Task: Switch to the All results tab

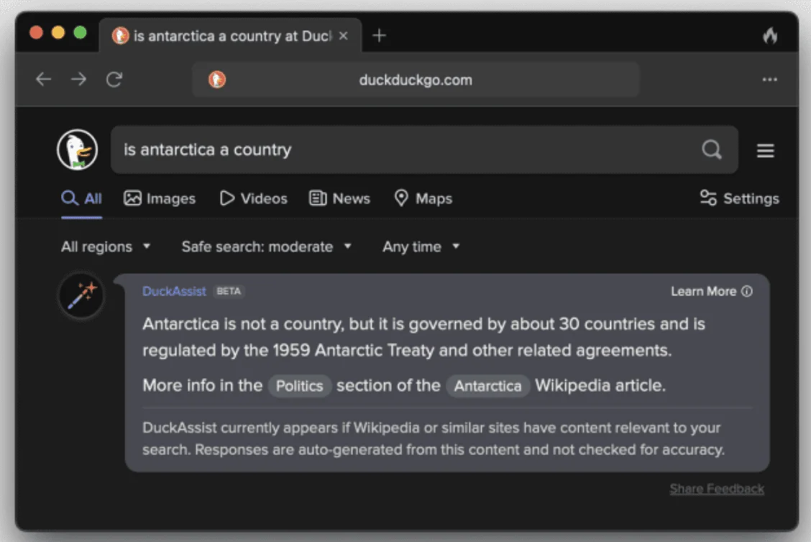Action: point(81,198)
